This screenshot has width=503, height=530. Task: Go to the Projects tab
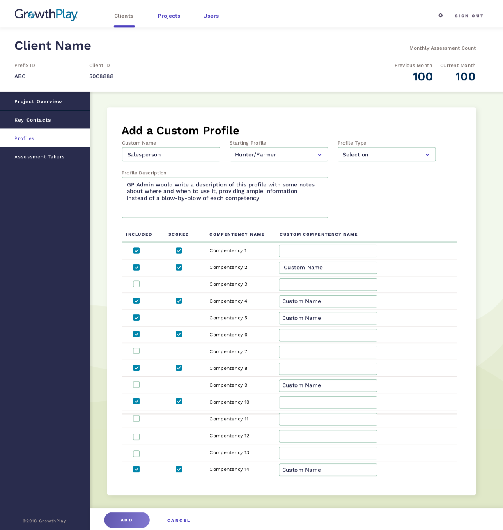pyautogui.click(x=169, y=16)
